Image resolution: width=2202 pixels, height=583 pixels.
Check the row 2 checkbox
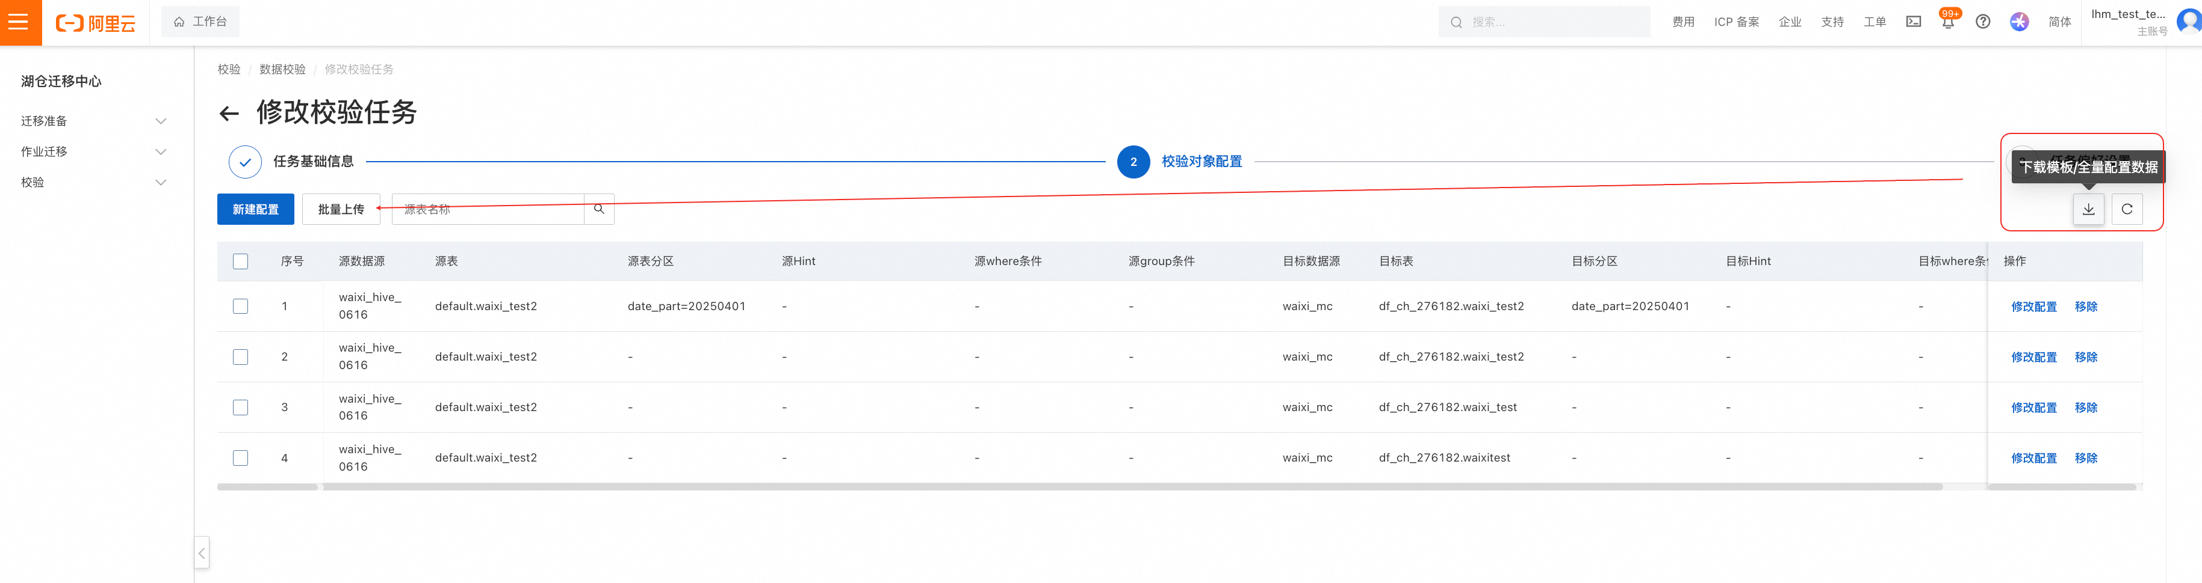point(240,357)
